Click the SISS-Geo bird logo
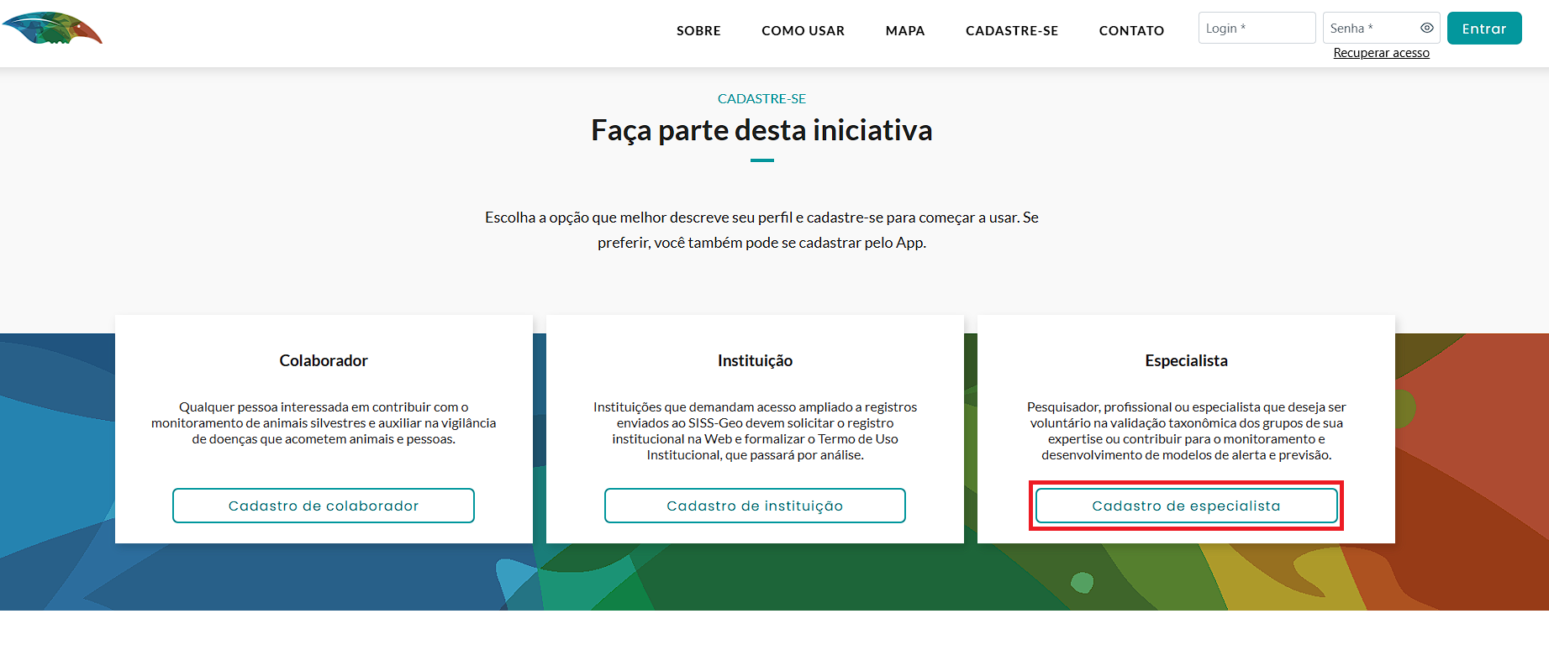Viewport: 1549px width, 666px height. [x=52, y=29]
